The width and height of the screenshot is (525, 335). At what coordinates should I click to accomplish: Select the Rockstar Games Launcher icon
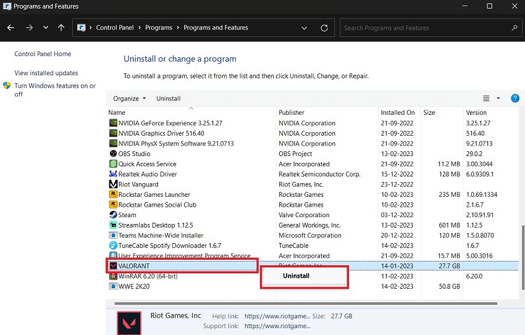(113, 194)
